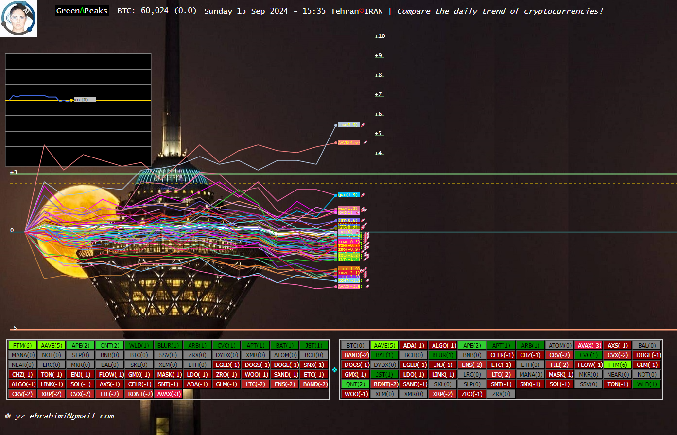The width and height of the screenshot is (677, 435).
Task: Select MANA(0) tile in the ranked panel
Action: (22, 355)
